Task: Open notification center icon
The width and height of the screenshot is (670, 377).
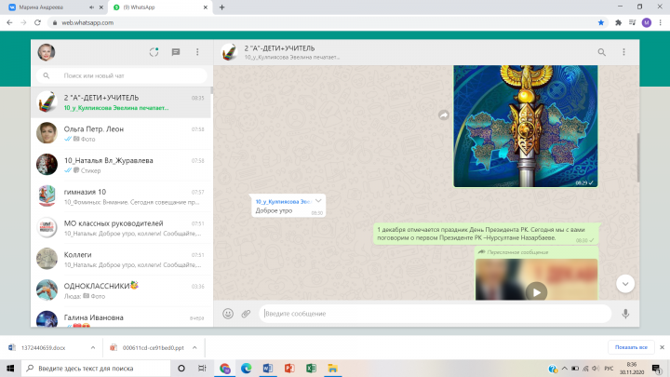Action: point(657,369)
